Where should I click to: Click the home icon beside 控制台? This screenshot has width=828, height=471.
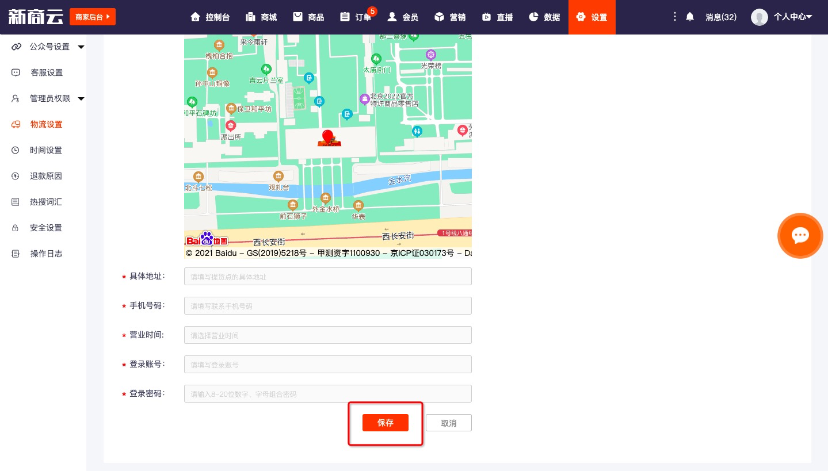[195, 17]
